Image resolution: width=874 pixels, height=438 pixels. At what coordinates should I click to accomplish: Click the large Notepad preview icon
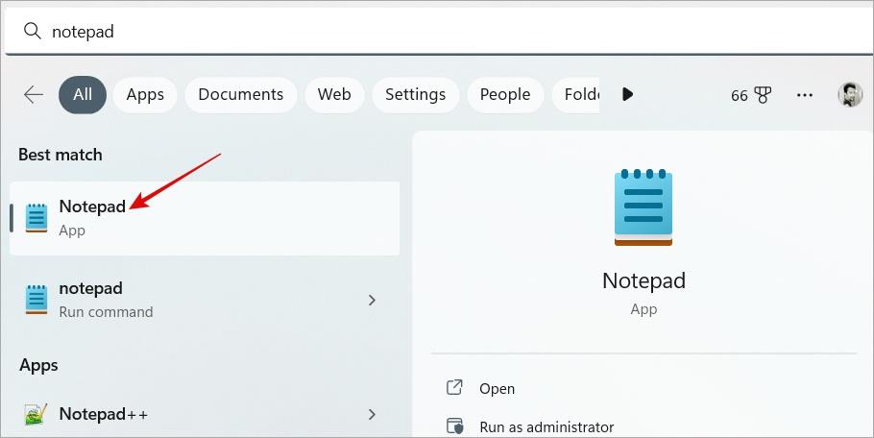pyautogui.click(x=643, y=207)
